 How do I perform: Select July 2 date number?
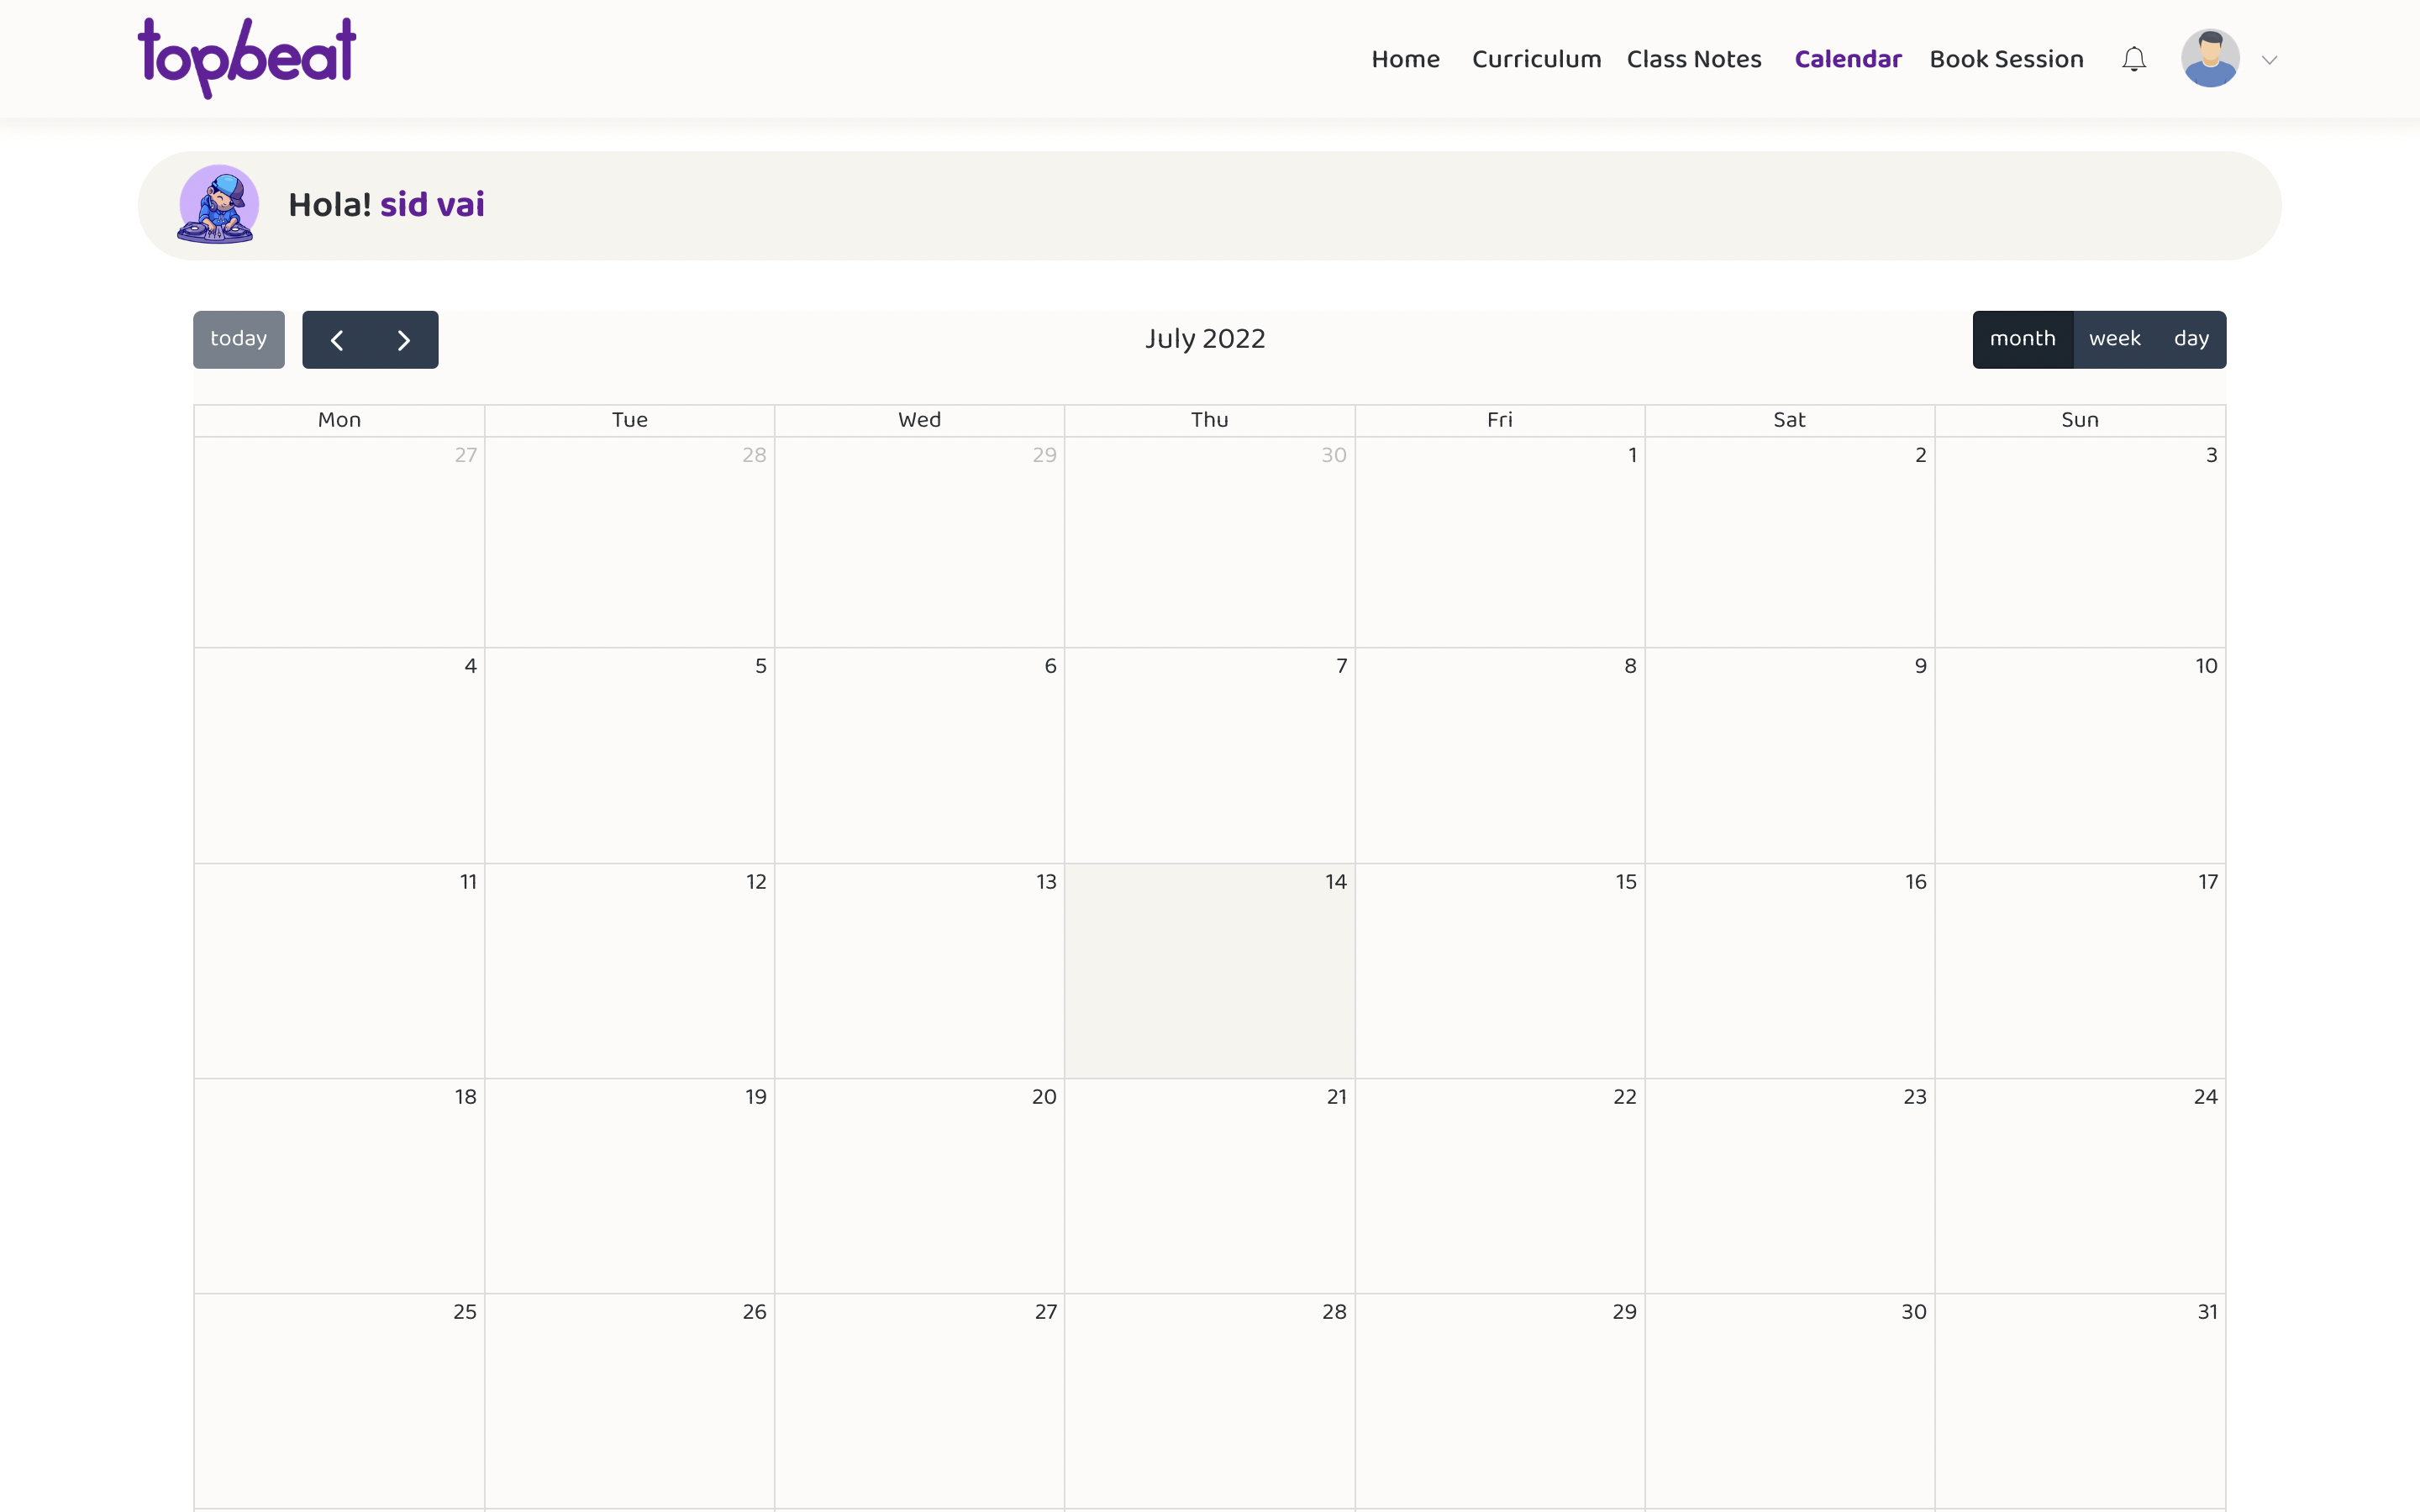point(1921,455)
